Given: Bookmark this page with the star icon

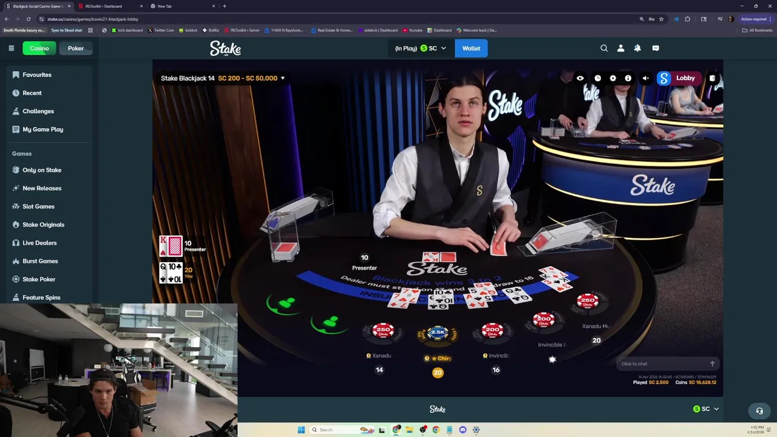Looking at the screenshot, I should [661, 19].
